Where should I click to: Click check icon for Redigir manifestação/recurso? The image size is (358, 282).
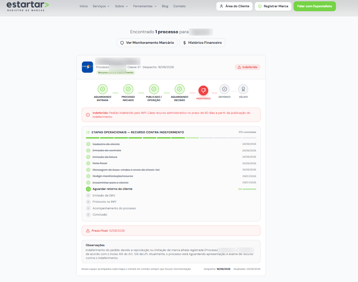pyautogui.click(x=88, y=176)
